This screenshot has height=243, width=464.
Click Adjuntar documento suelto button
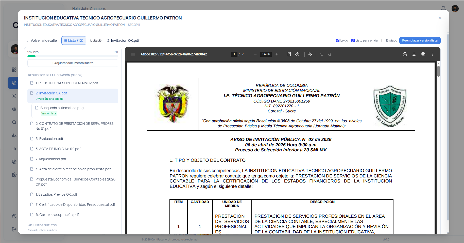[73, 63]
